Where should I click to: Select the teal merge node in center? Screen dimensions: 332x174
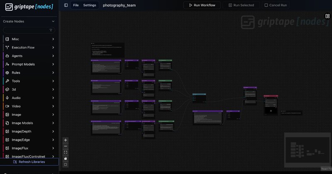(199, 98)
